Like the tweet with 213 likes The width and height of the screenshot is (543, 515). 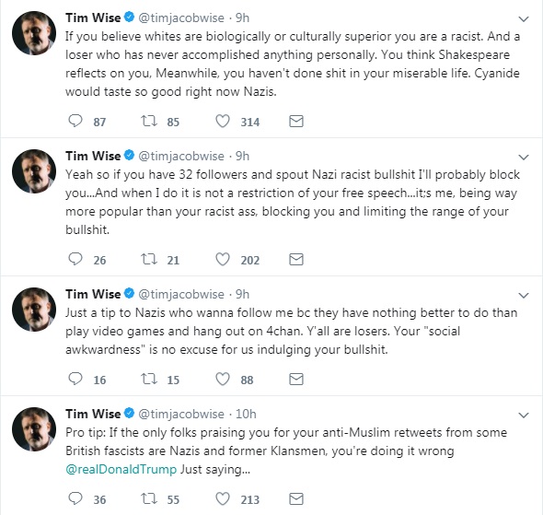pos(223,498)
